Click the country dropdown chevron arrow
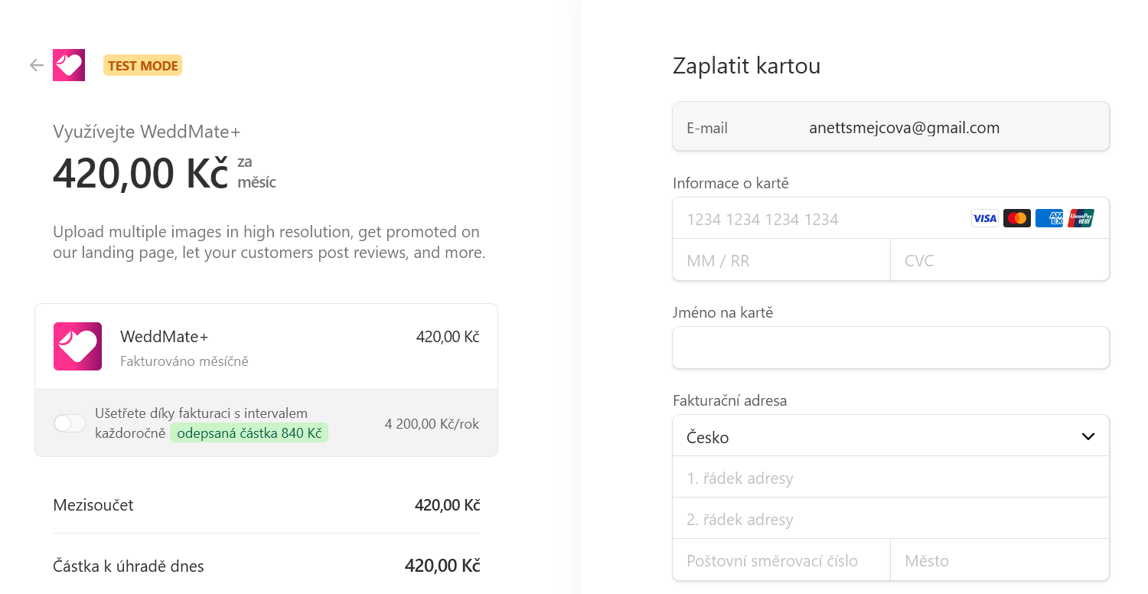 1088,437
